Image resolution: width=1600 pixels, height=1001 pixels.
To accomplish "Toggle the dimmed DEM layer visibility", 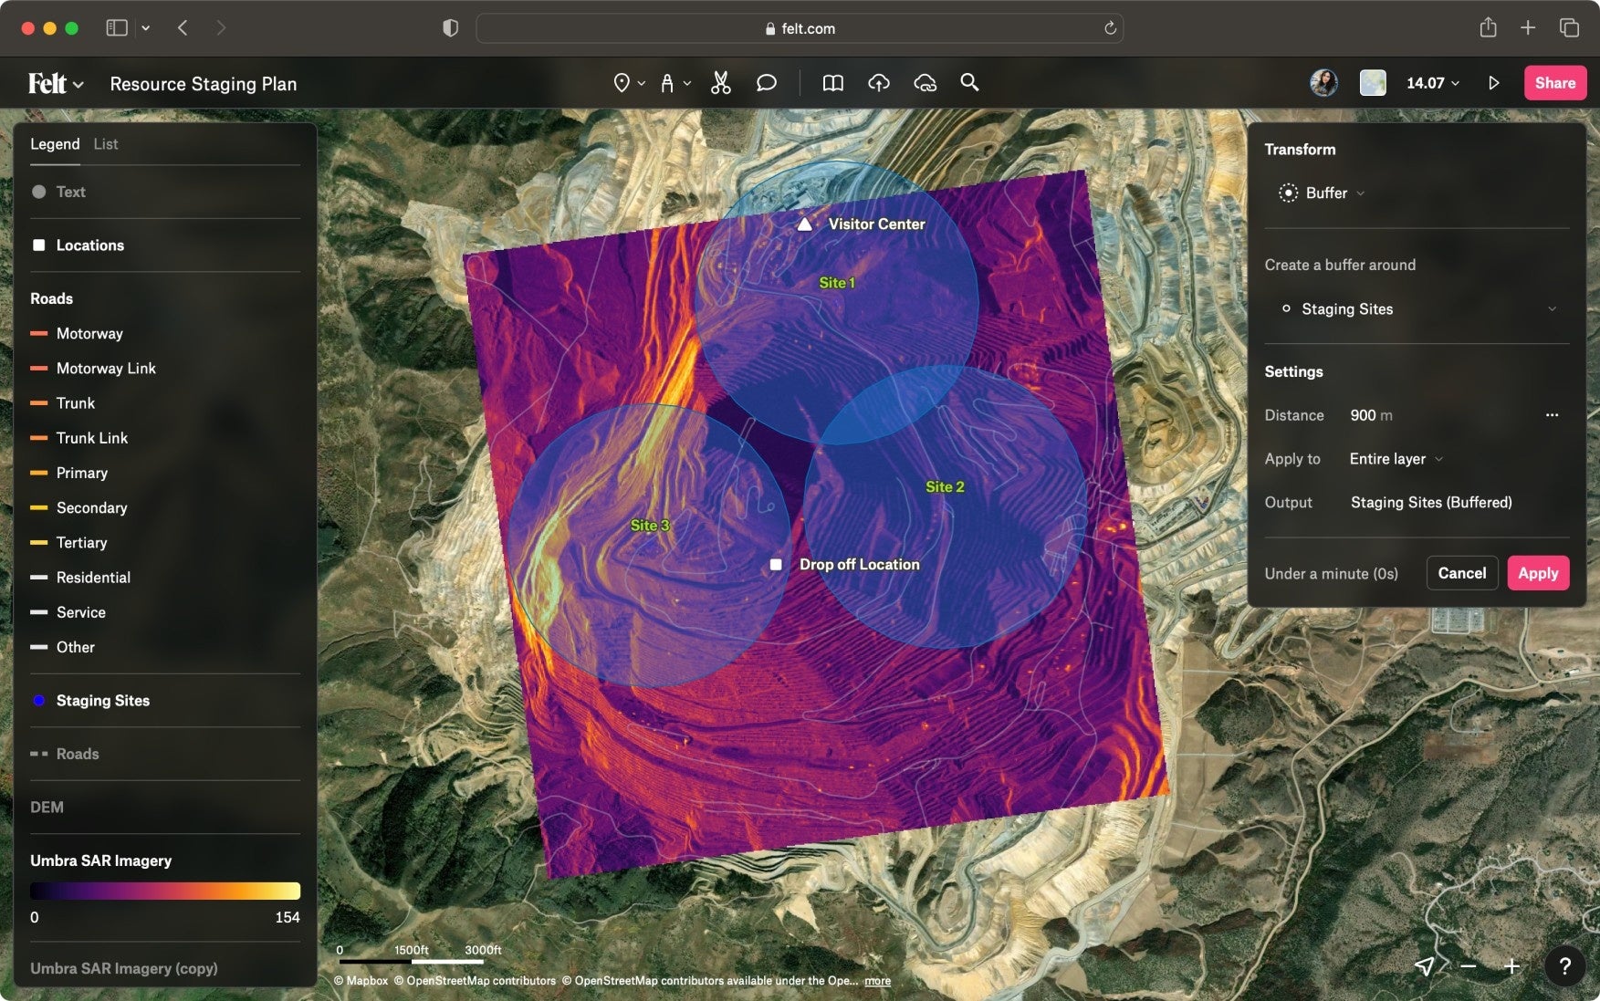I will 47,808.
